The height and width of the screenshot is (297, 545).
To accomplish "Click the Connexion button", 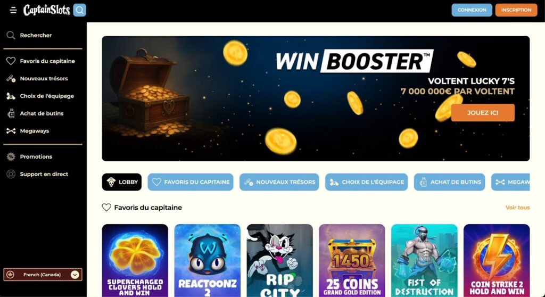I will click(472, 10).
